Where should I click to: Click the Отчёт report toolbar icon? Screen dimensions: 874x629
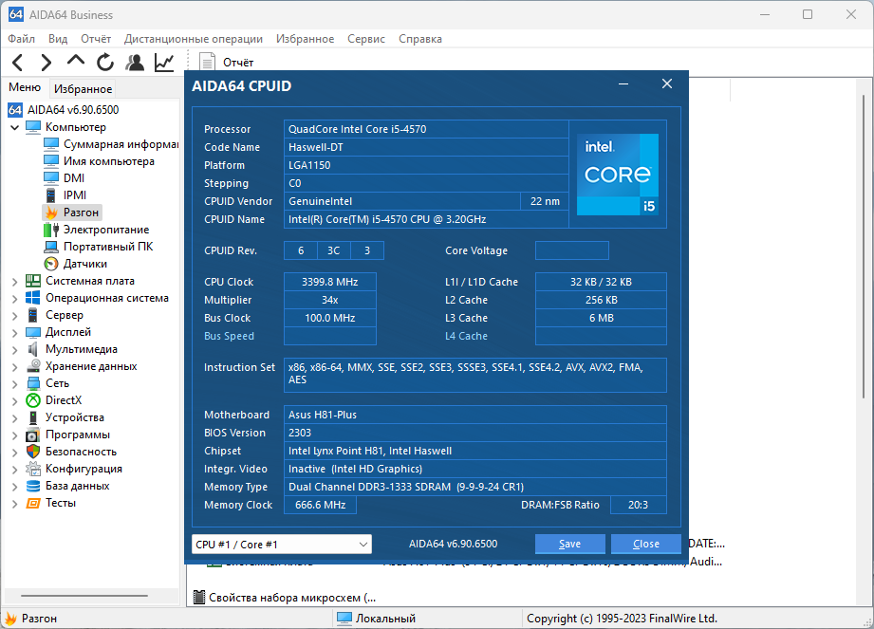click(x=208, y=63)
